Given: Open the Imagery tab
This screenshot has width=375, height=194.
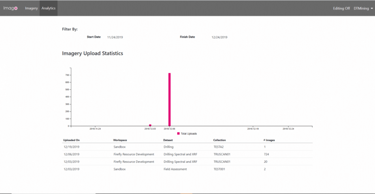Looking at the screenshot, I should tap(31, 8).
